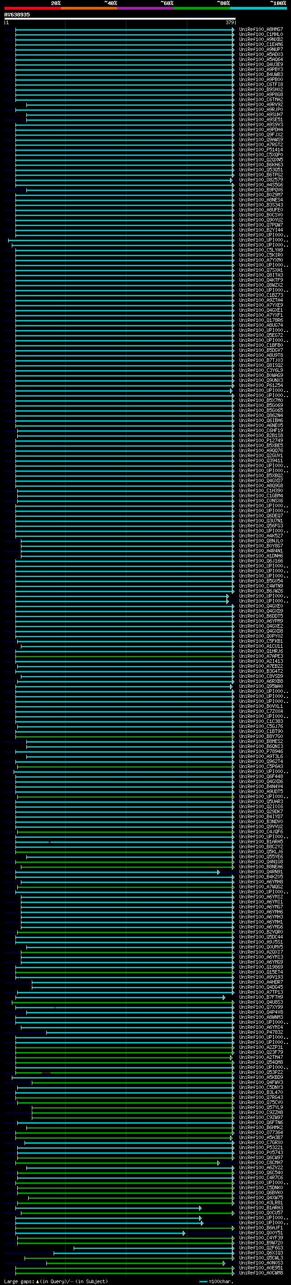Select hit label UniRef100_Q9AWS9

click(x=261, y=139)
